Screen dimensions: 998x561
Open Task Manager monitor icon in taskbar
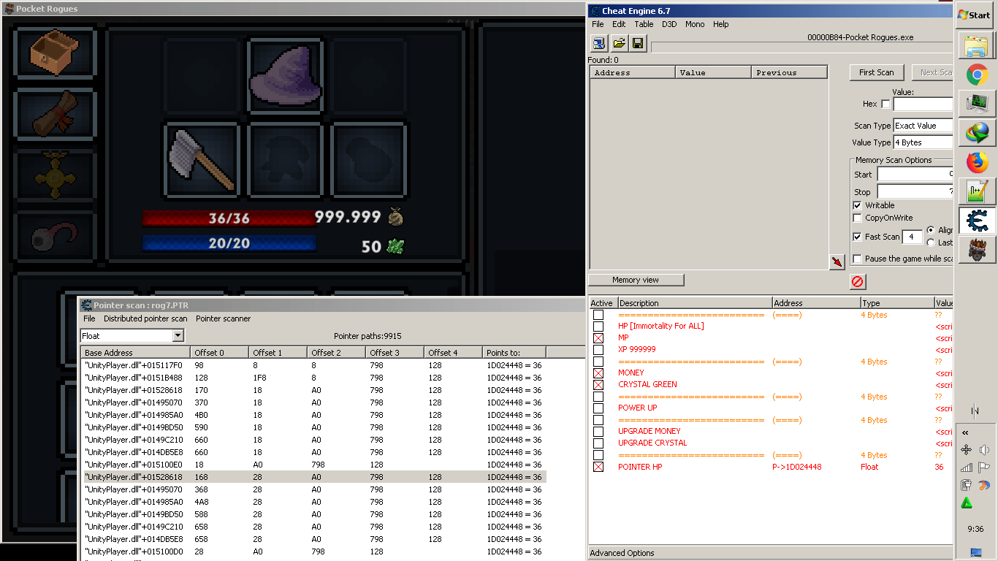click(977, 104)
